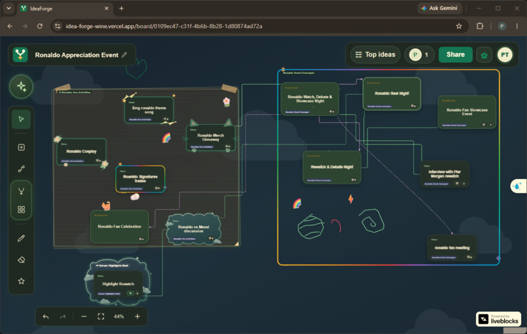
Task: Select the green spiral drawing
Action: point(371,220)
